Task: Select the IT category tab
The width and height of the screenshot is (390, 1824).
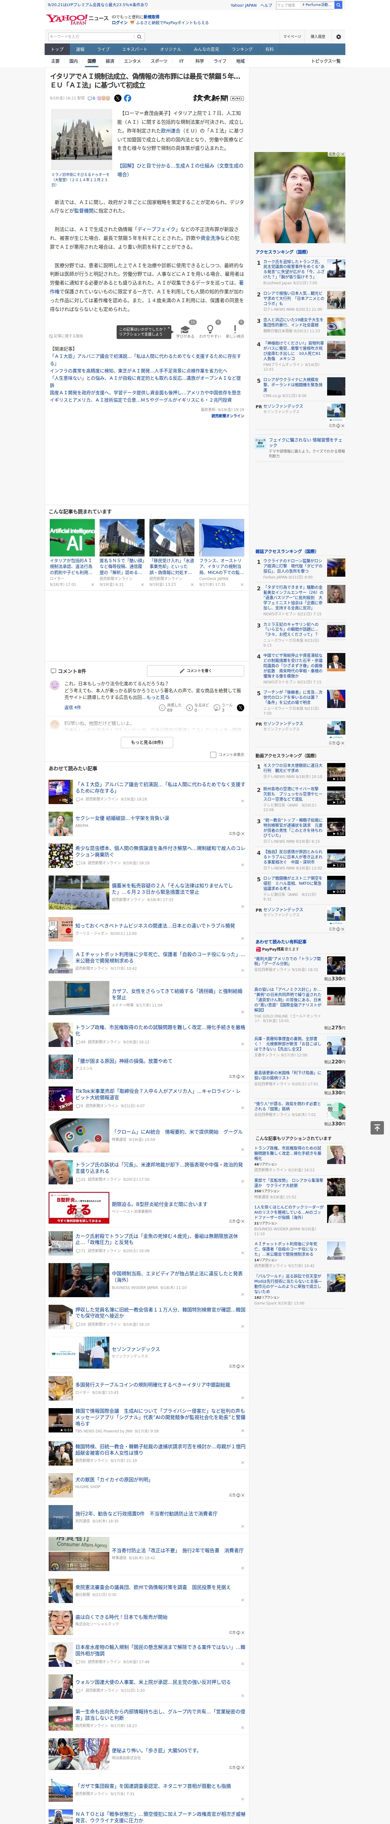Action: (x=181, y=62)
